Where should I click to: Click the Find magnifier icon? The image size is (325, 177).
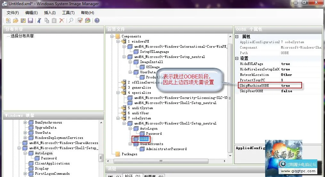click(x=71, y=20)
